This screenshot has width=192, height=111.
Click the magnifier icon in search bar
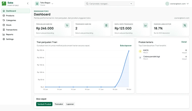(x=87, y=4)
